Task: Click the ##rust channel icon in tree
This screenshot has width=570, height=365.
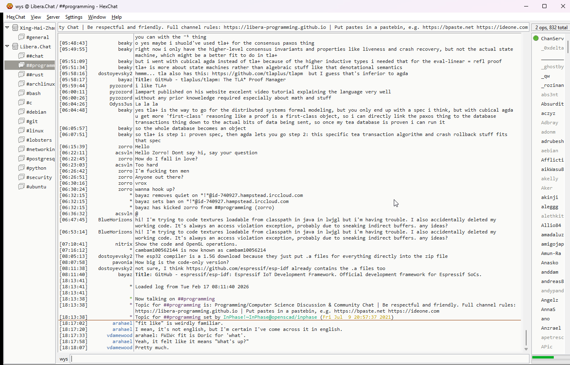Action: pyautogui.click(x=22, y=74)
